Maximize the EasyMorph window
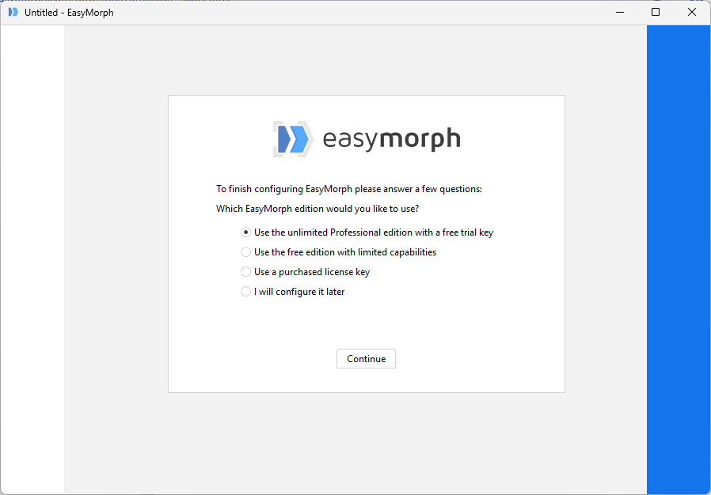 click(x=656, y=12)
